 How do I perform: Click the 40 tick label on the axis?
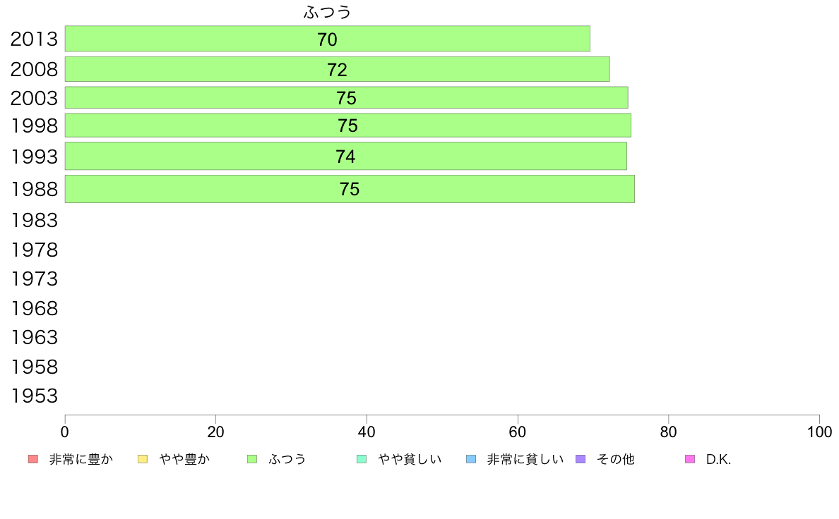367,432
